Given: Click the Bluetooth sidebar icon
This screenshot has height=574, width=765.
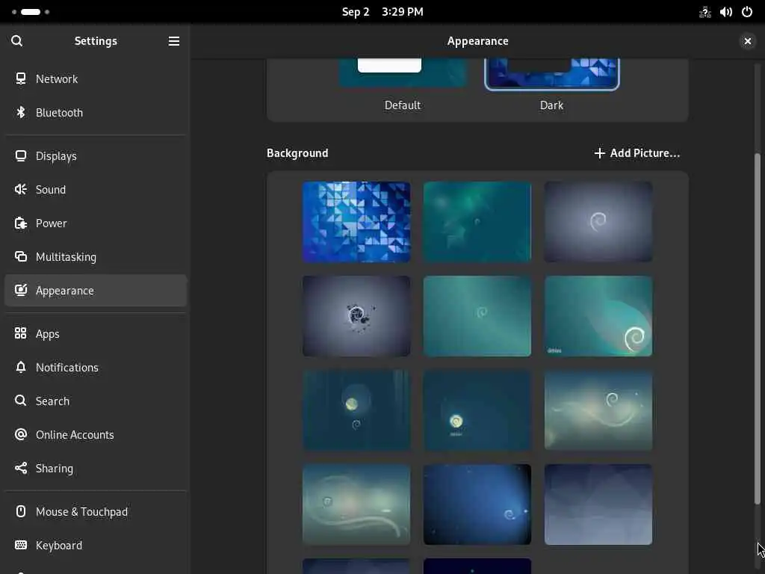Looking at the screenshot, I should coord(20,112).
